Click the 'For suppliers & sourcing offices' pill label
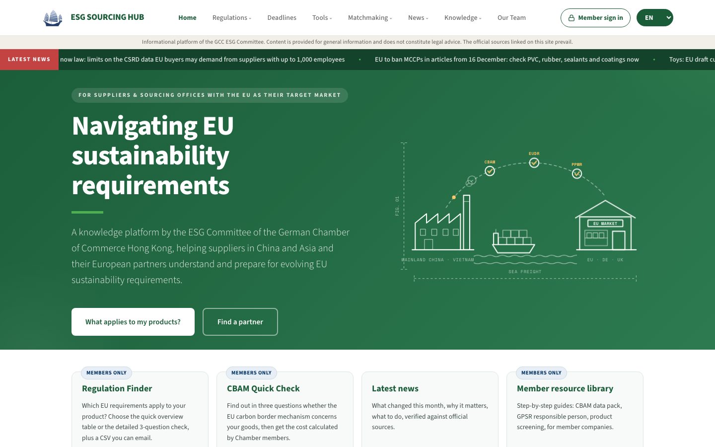 [210, 95]
